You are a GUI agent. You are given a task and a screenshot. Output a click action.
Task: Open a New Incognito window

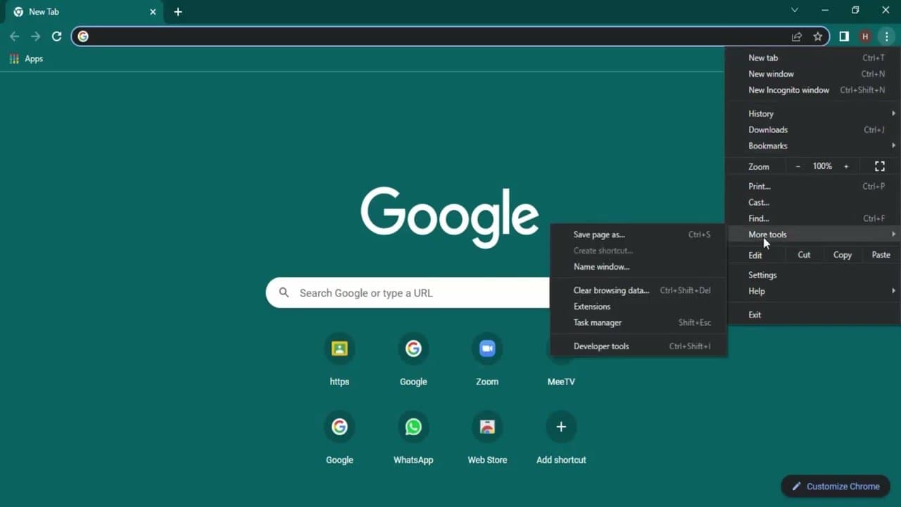[x=788, y=89]
